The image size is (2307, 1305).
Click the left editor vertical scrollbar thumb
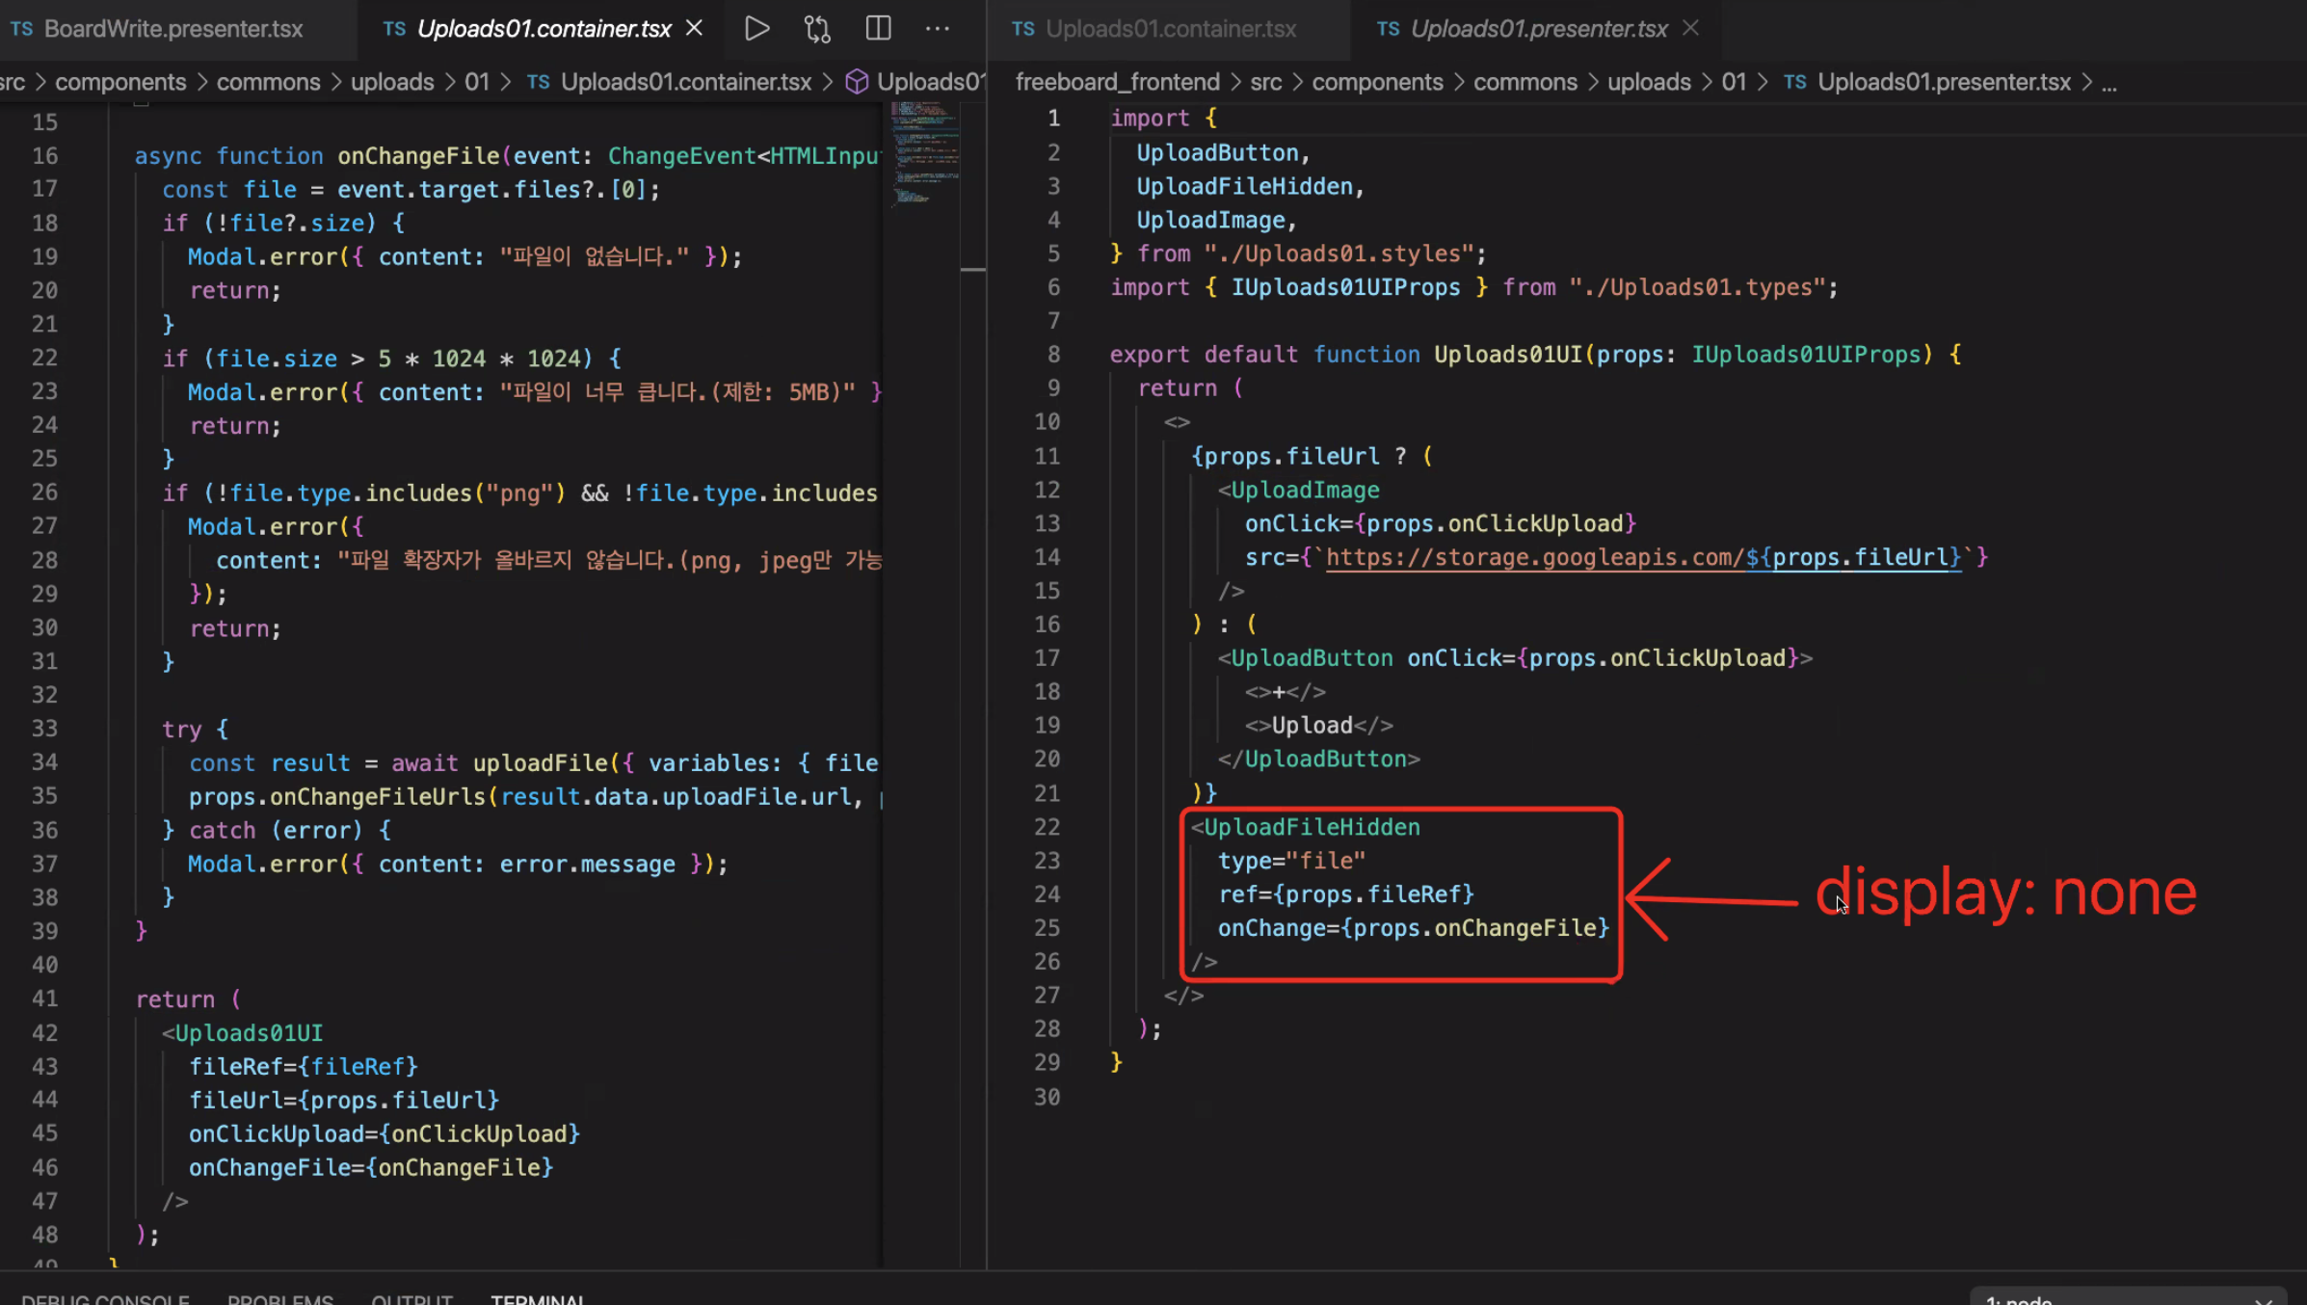coord(972,269)
